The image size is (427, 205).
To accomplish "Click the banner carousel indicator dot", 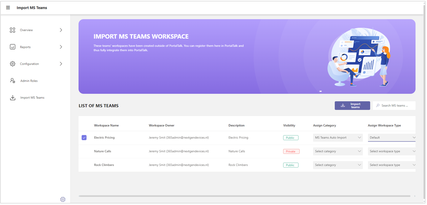I will tap(321, 91).
